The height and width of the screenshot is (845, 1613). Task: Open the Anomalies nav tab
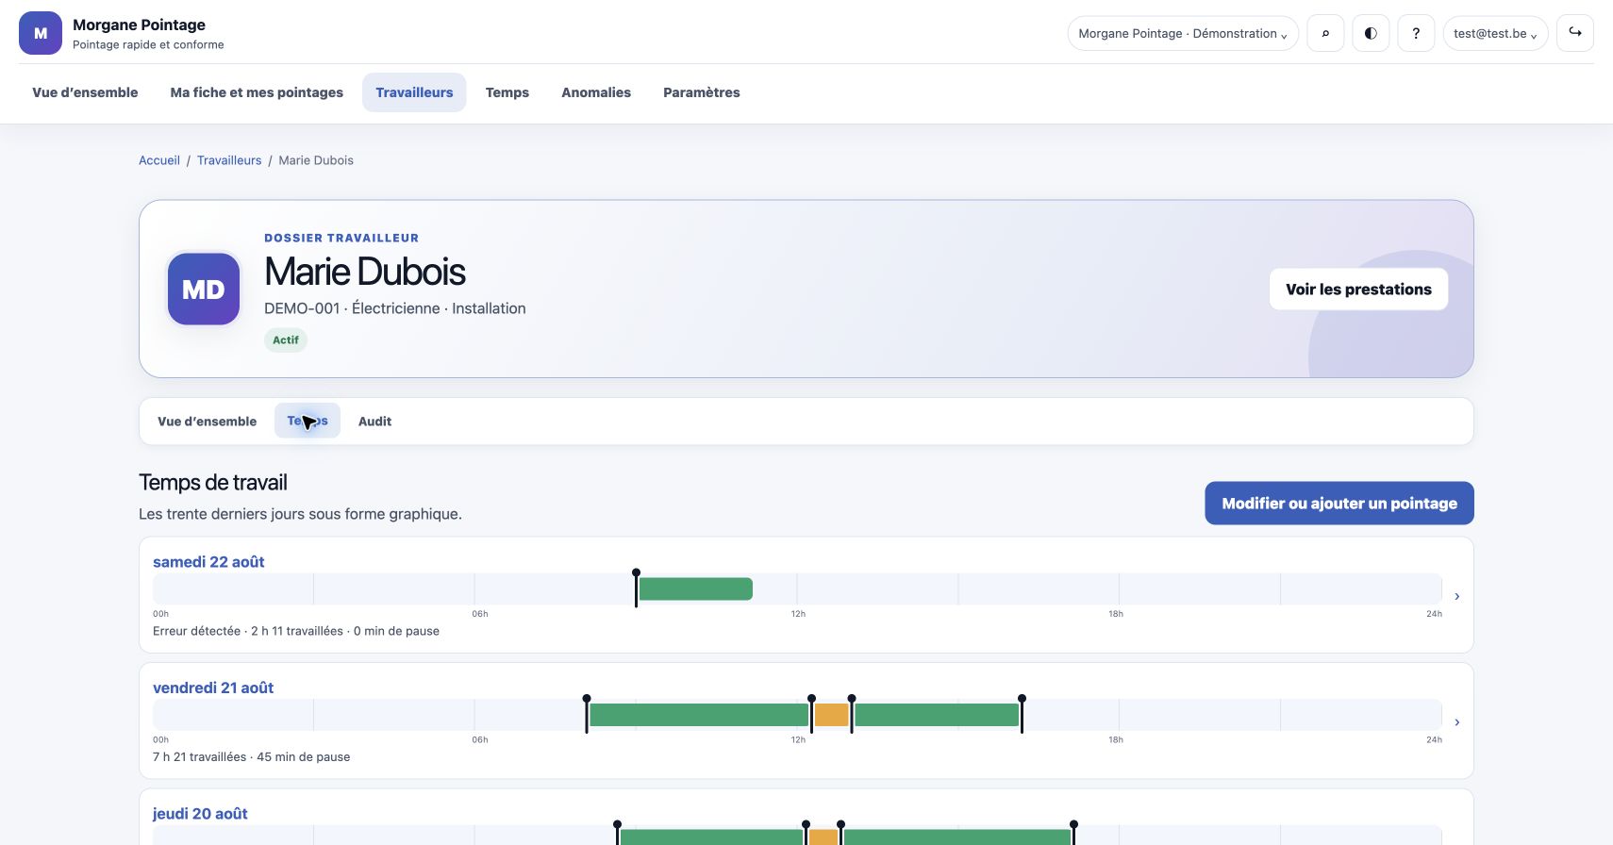pos(596,92)
